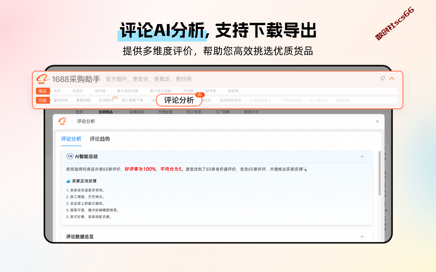Image resolution: width=436 pixels, height=272 pixels.
Task: Click the 1688 logo in the assistant bar
Action: [x=43, y=79]
